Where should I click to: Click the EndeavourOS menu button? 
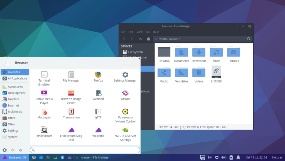tap(14, 157)
